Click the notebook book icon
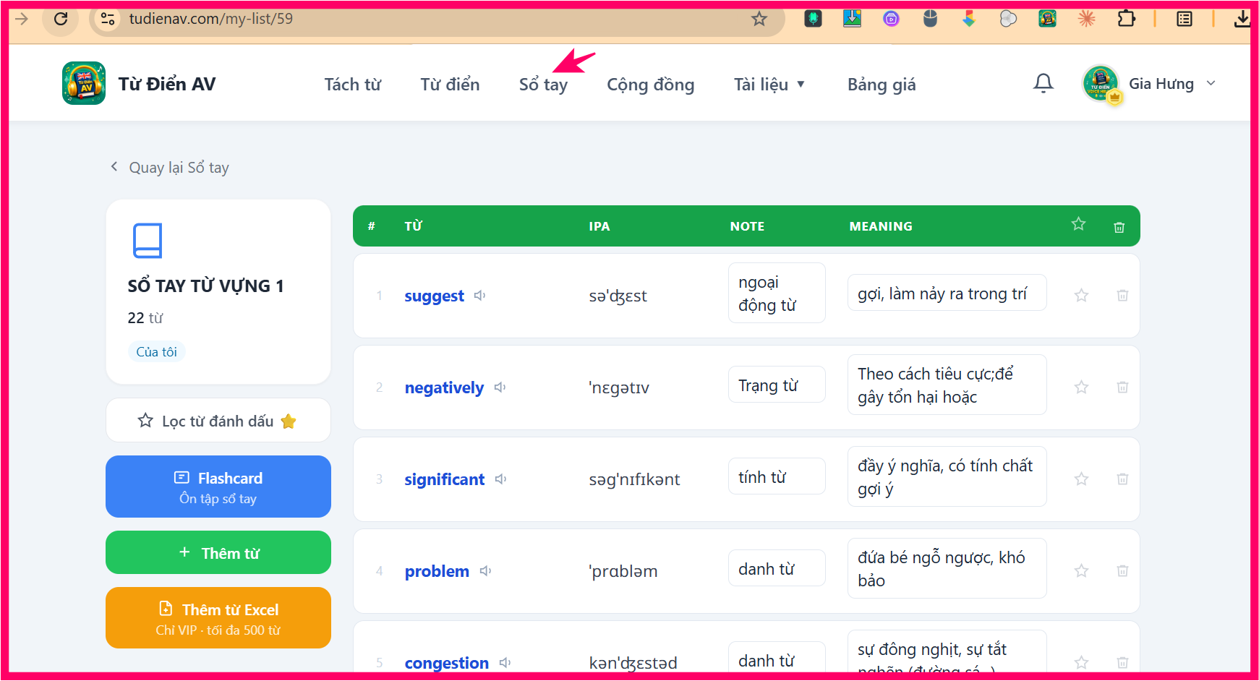1259x681 pixels. [x=148, y=241]
